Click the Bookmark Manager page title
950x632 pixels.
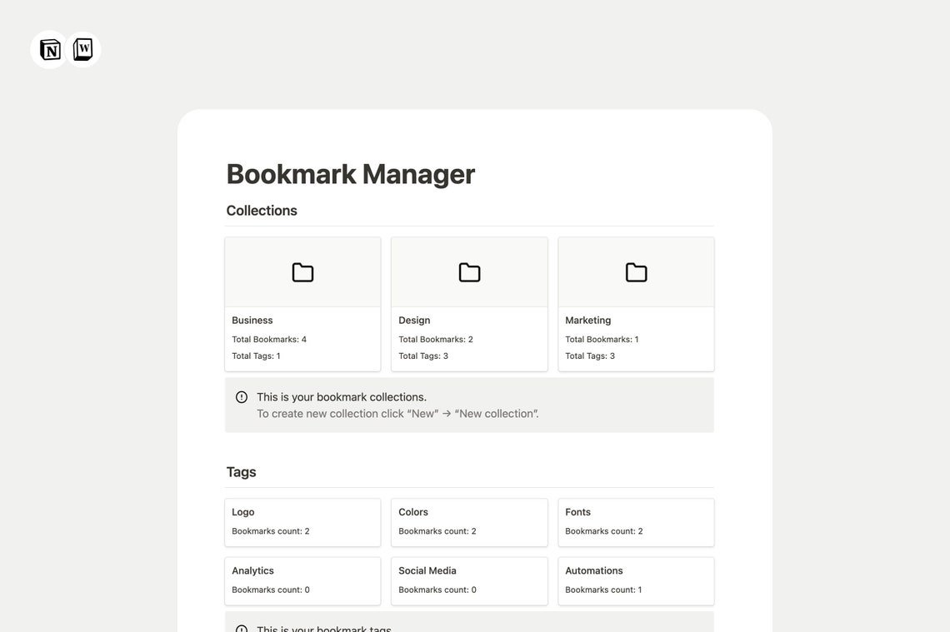tap(350, 173)
